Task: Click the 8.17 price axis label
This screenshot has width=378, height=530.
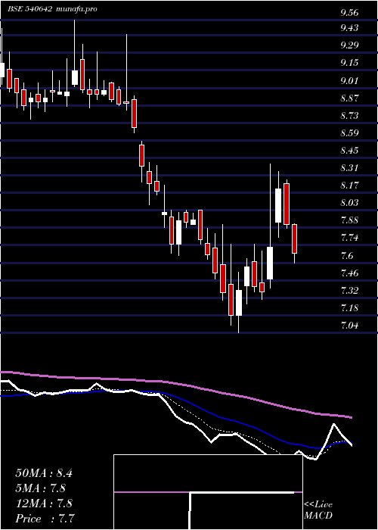Action: coord(349,185)
